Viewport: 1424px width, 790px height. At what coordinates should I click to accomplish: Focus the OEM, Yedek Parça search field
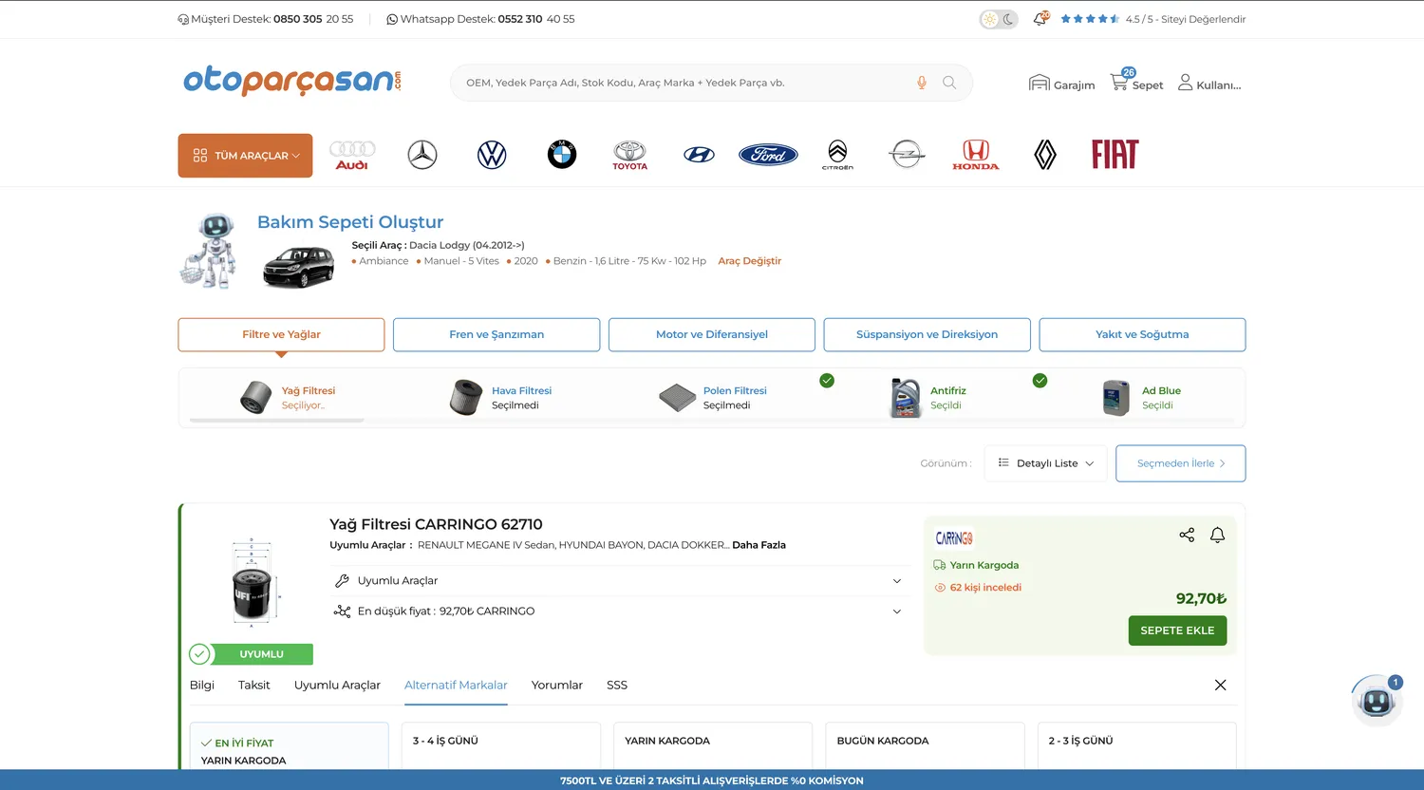point(684,83)
